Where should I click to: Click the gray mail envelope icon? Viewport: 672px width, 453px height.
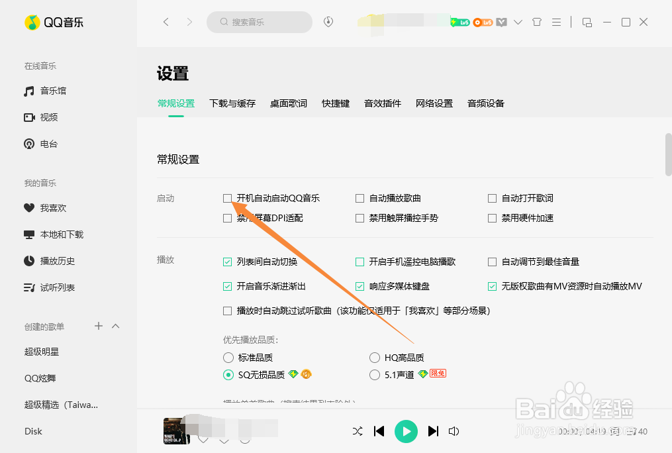[501, 23]
